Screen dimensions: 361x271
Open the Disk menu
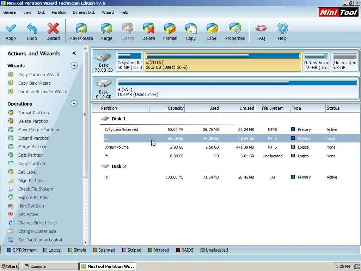pos(42,12)
